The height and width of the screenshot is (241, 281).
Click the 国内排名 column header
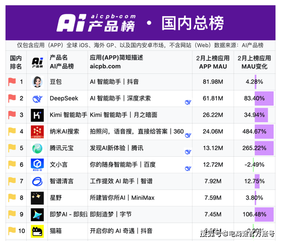click(x=16, y=62)
